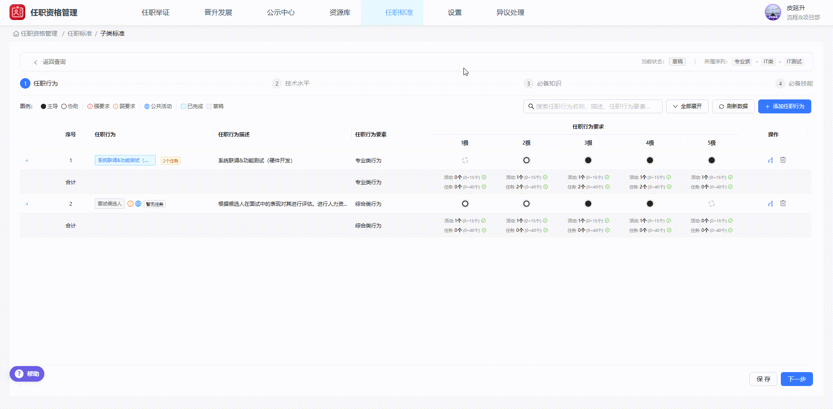Click the user avatar picture
The width and height of the screenshot is (833, 409).
(773, 12)
